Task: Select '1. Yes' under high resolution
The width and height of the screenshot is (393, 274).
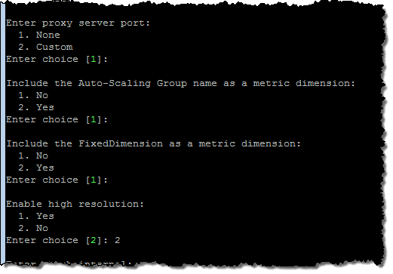Action: (36, 216)
